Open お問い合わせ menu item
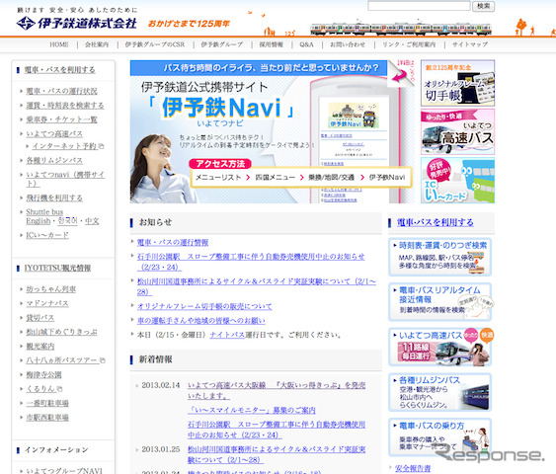 (348, 44)
